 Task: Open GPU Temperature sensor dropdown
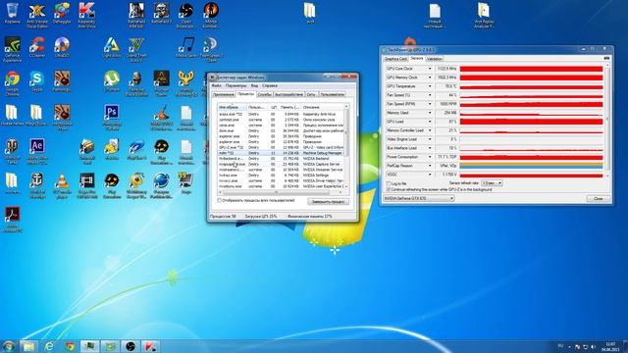point(430,86)
